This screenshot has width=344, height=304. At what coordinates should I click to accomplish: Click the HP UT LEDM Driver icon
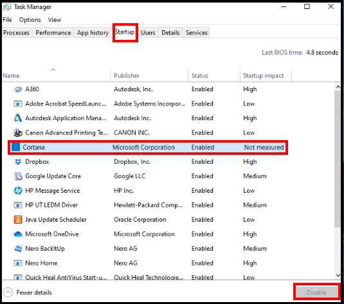coord(18,205)
